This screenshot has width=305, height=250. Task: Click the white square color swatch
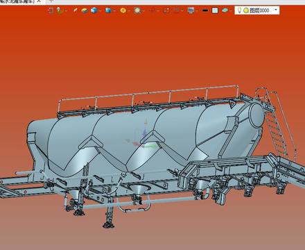(x=215, y=10)
